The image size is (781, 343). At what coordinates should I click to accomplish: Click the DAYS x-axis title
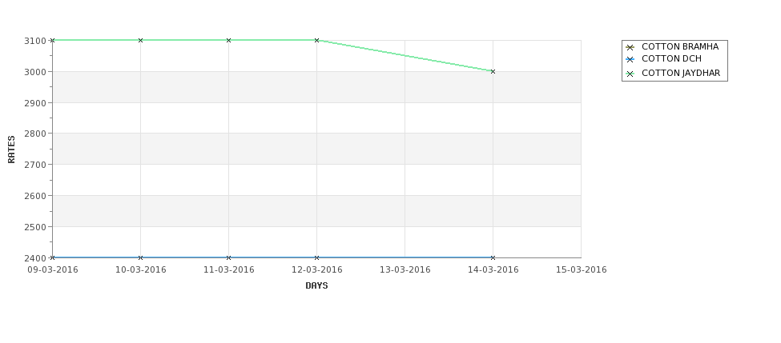coord(316,285)
